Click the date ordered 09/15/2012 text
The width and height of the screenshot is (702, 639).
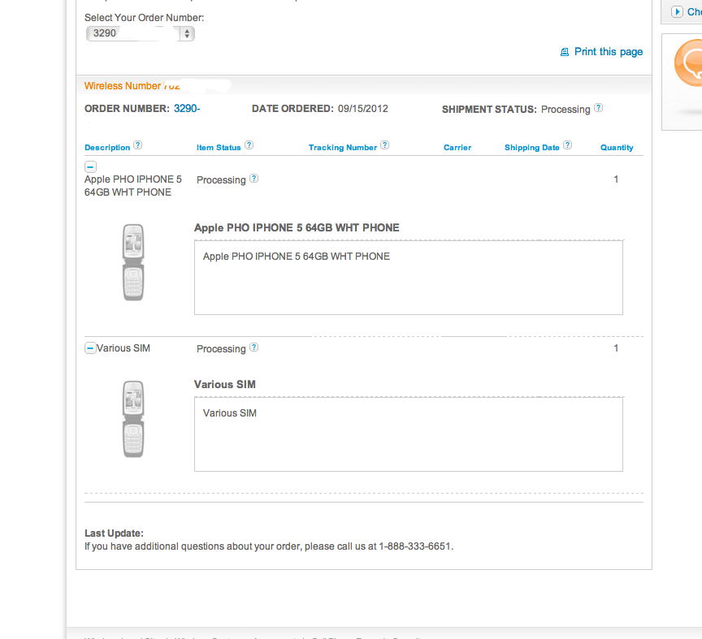pos(362,109)
